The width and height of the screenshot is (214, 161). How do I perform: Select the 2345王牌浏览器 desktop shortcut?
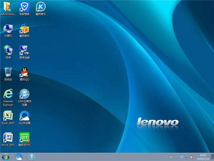tap(24, 94)
